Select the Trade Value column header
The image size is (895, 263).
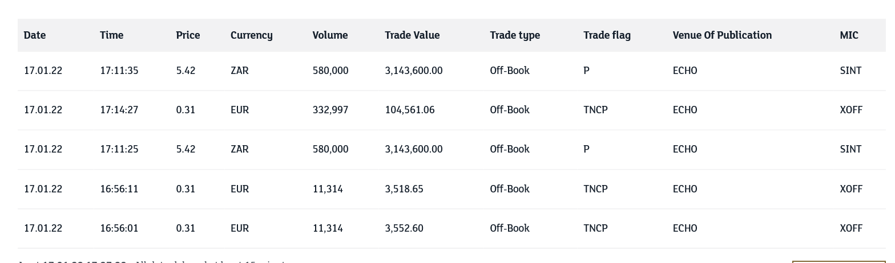[x=412, y=35]
